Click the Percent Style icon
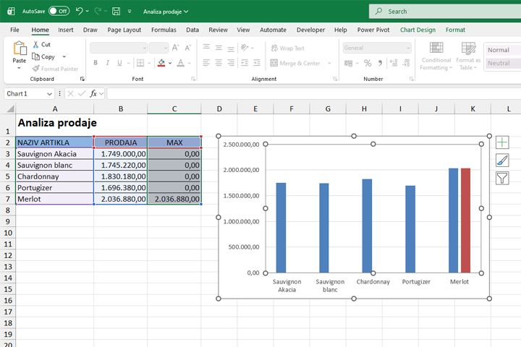This screenshot has height=347, width=521. pyautogui.click(x=368, y=63)
